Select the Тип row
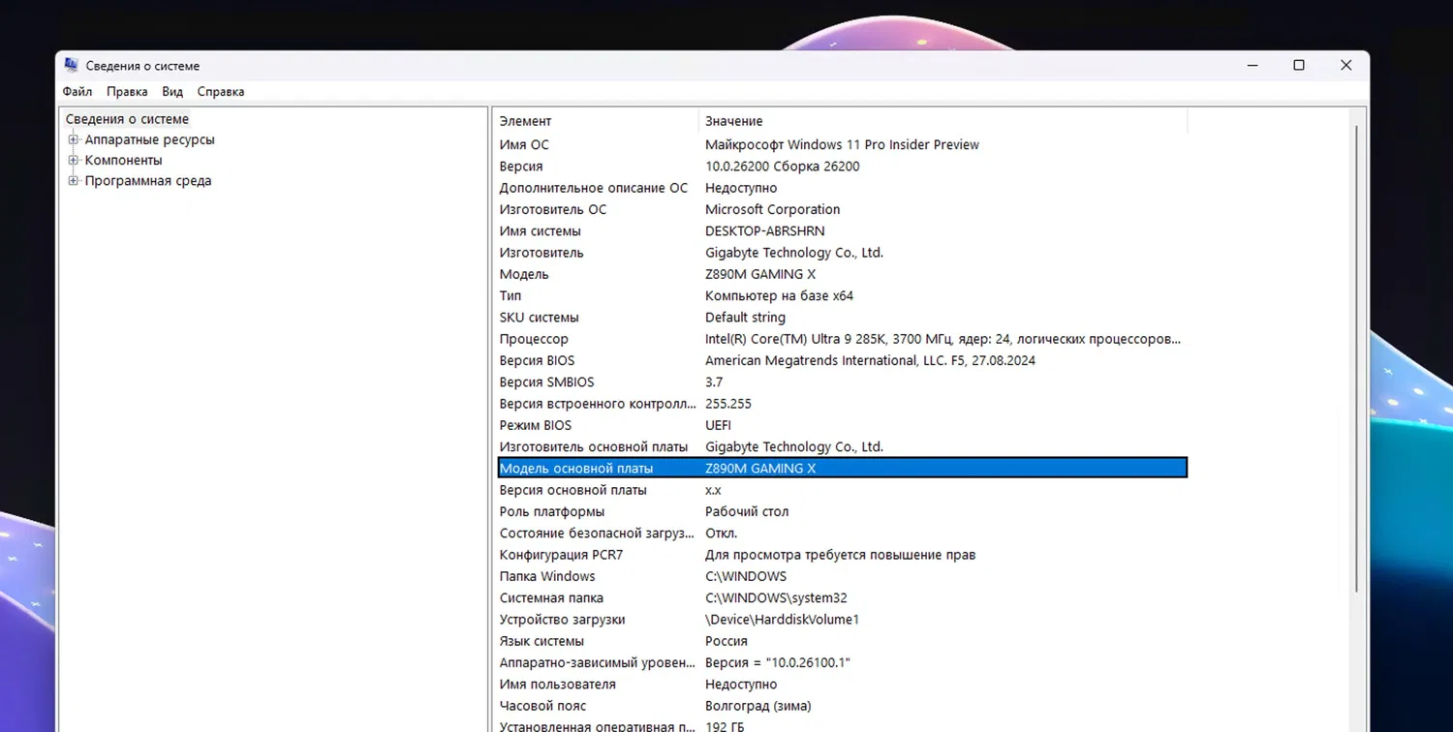Screen dimensions: 1453x732 tap(842, 296)
